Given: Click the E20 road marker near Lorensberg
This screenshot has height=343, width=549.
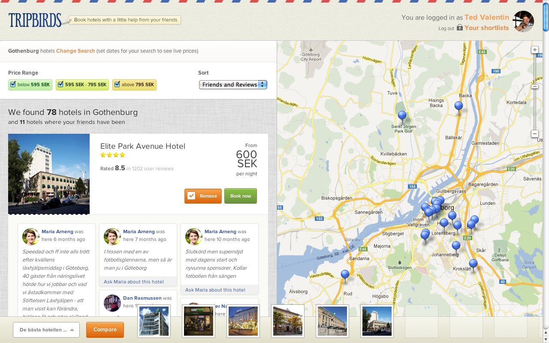Looking at the screenshot, I should coord(468,238).
